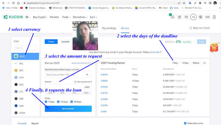Click the transfer link
This screenshot has height=125, width=221.
(x=156, y=52)
